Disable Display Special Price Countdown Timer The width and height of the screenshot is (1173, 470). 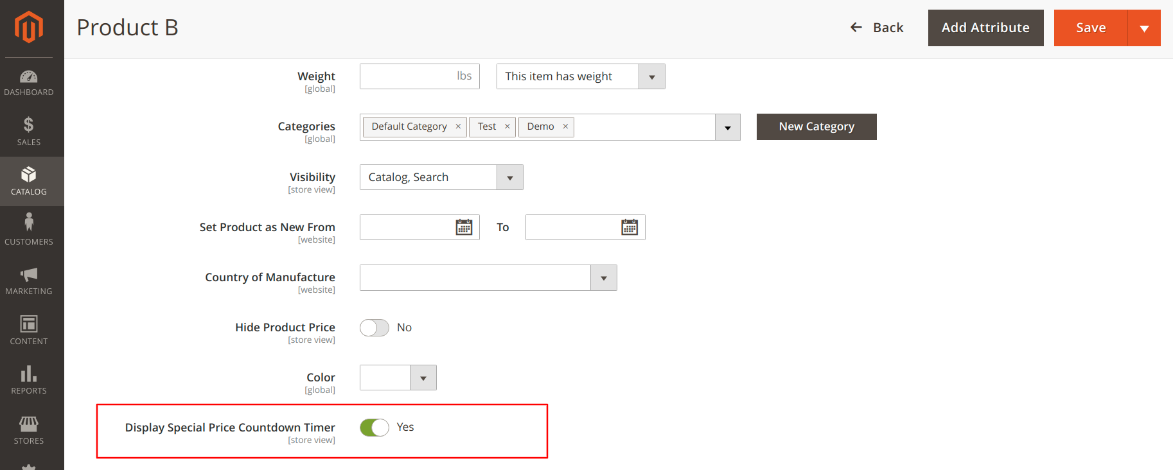[x=375, y=428]
